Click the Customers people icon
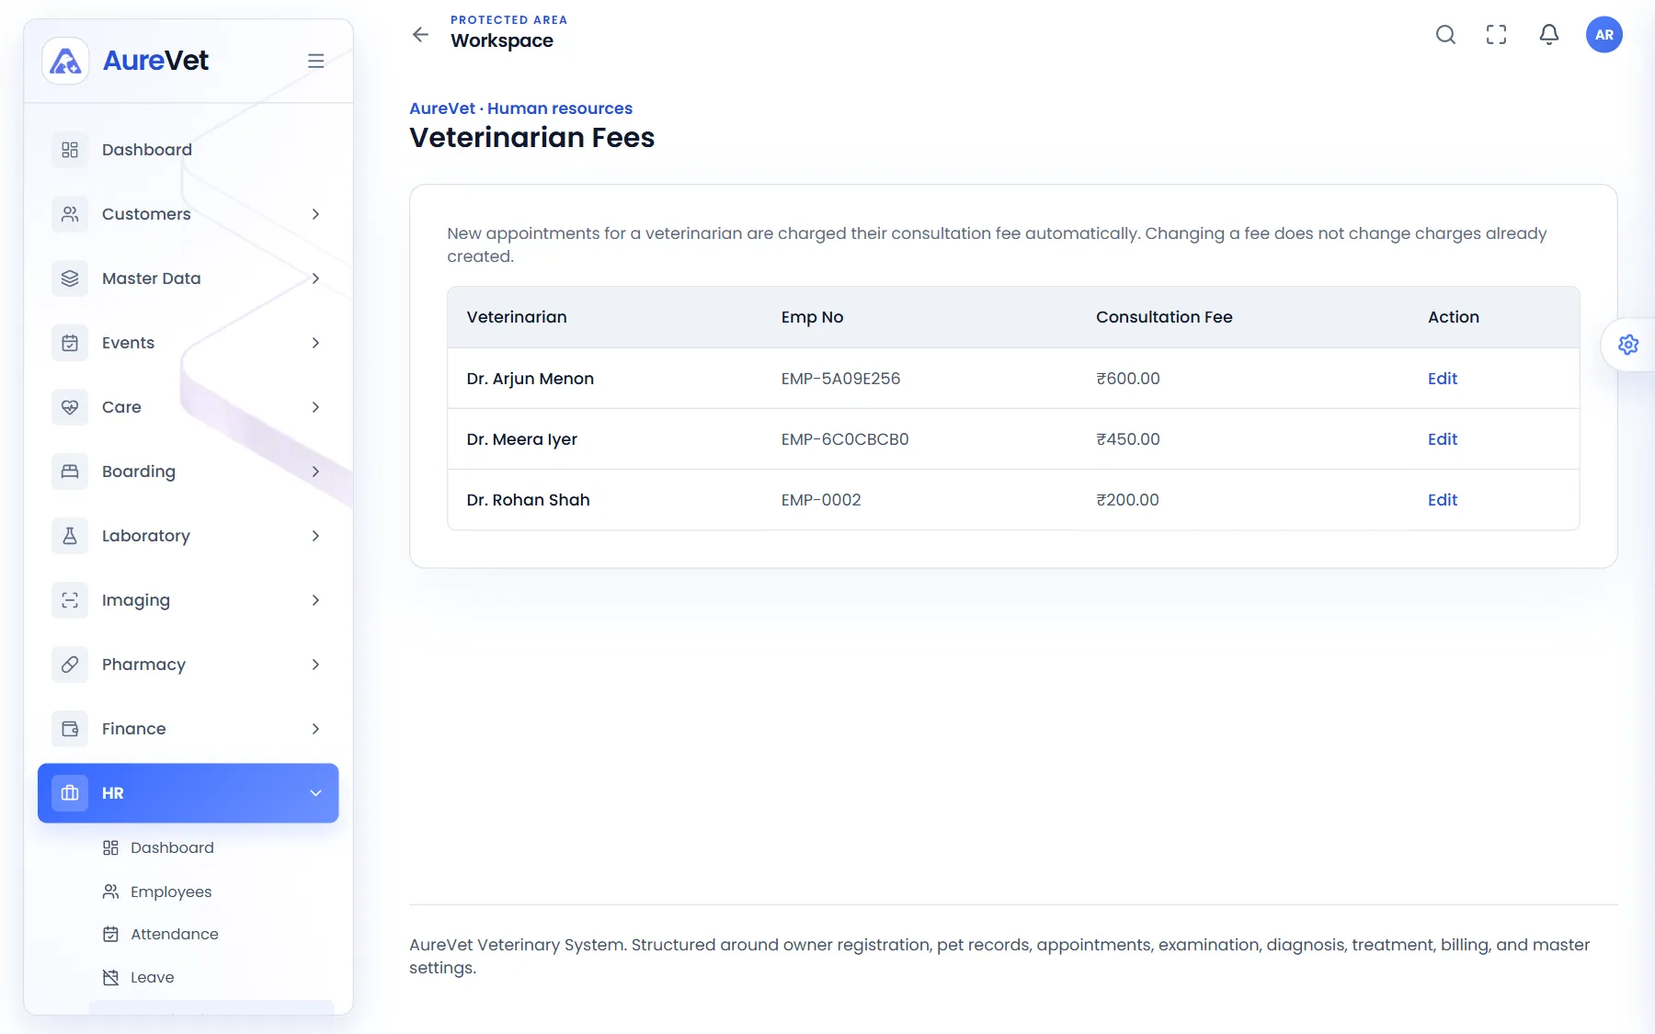 click(70, 214)
